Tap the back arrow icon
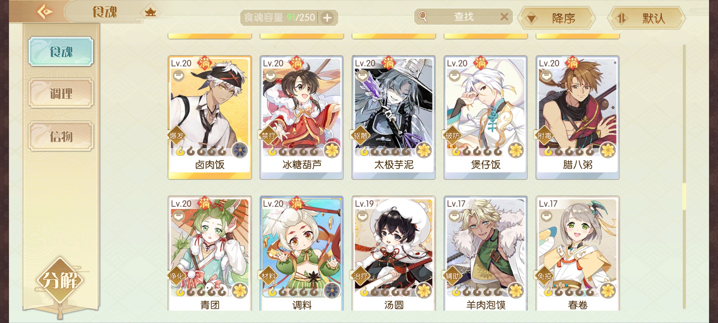718x323 pixels. (x=45, y=12)
